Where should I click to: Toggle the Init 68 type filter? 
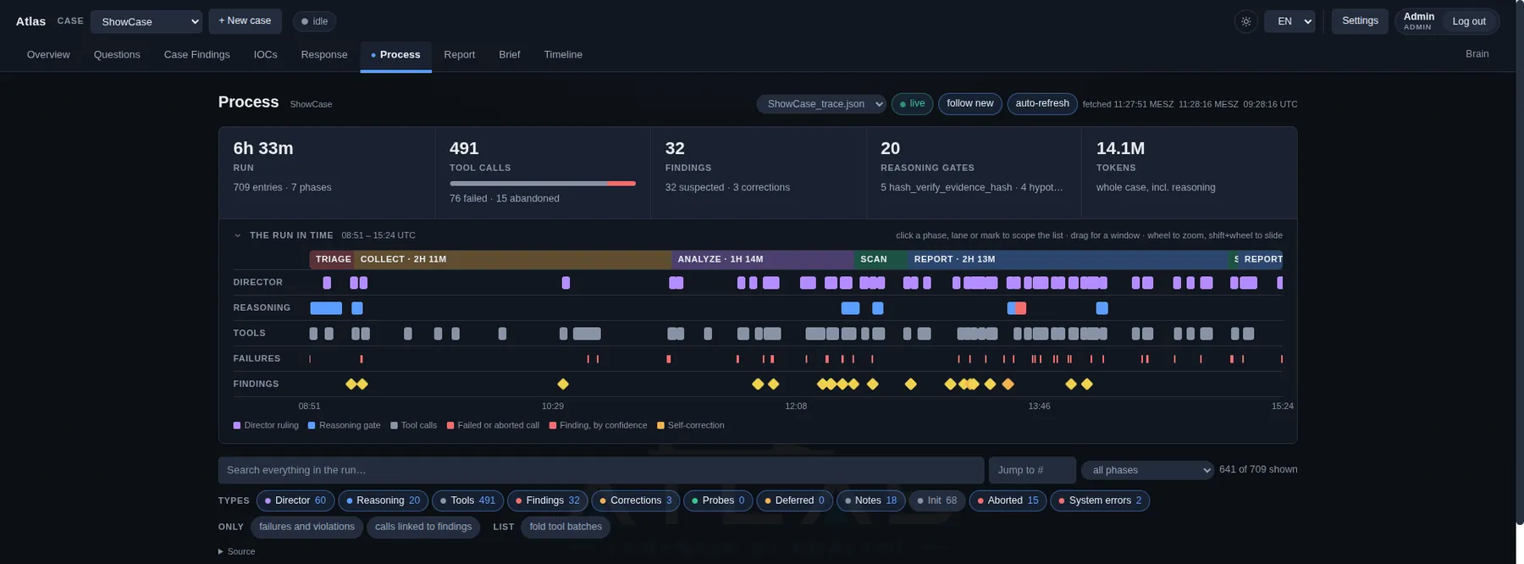937,500
